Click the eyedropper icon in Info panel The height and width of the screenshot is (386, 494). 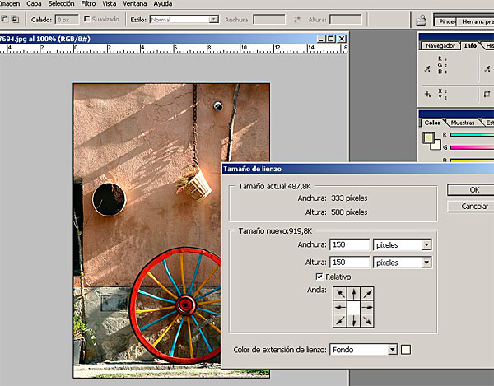[x=427, y=69]
